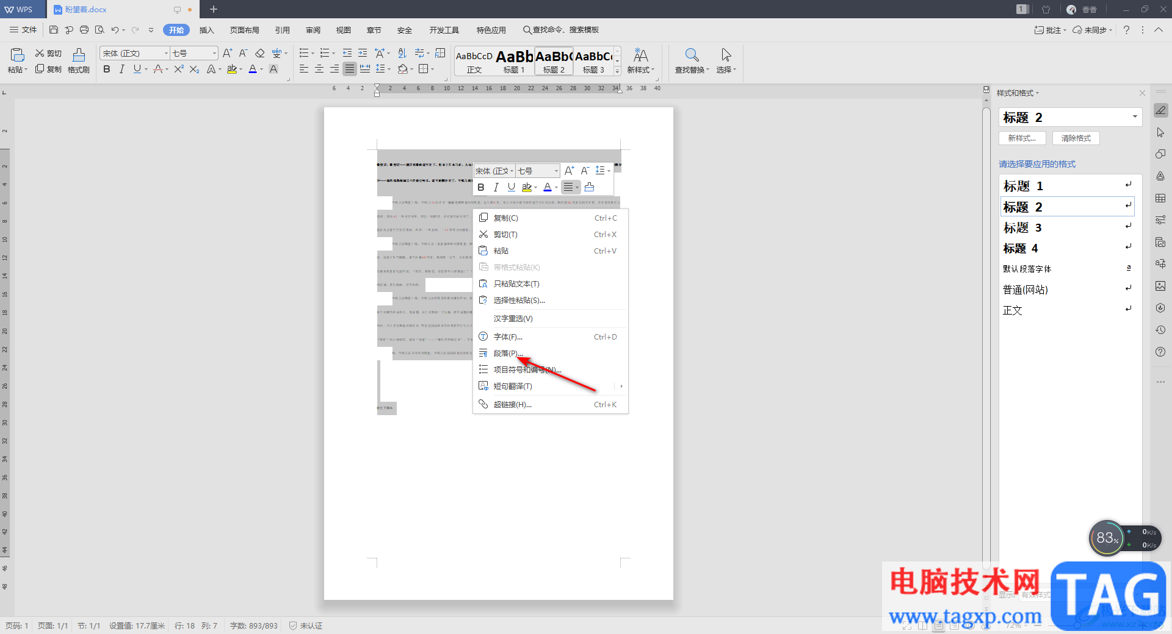Click the 新样式... button in styles pane
Image resolution: width=1172 pixels, height=634 pixels.
(x=1022, y=138)
